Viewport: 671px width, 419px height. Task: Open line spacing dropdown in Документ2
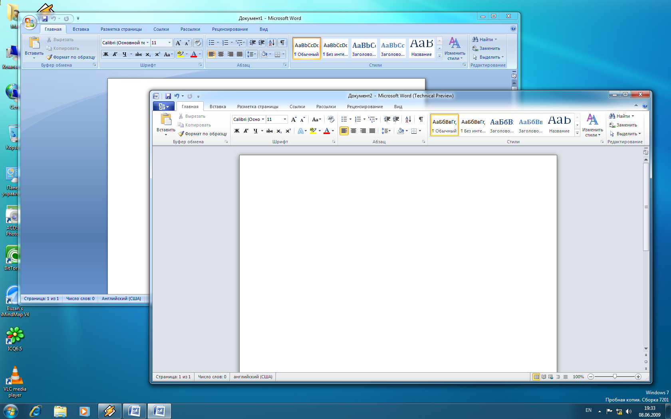386,131
